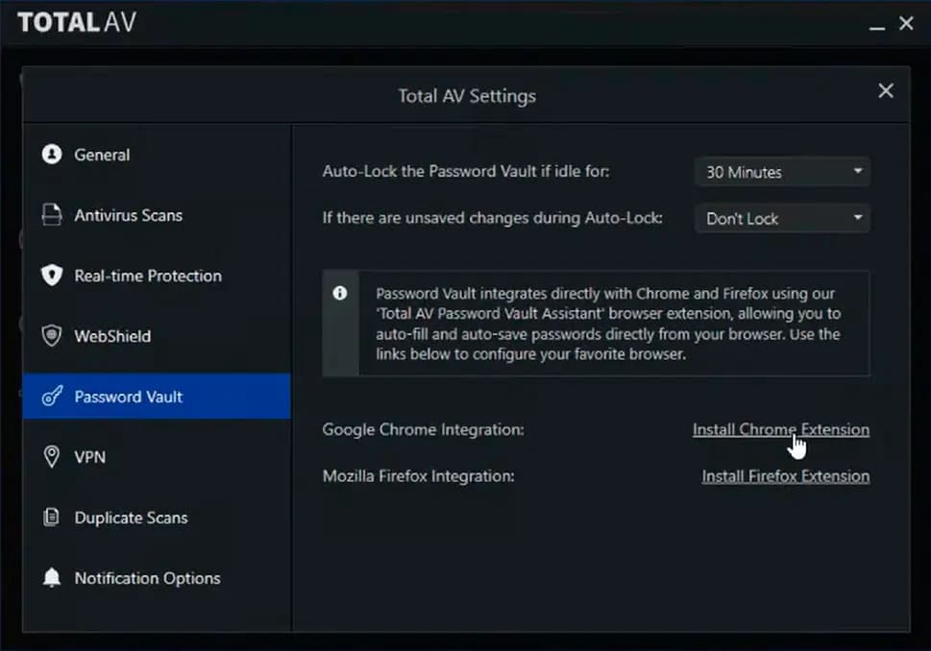Open the Don't Lock unsaved changes dropdown
931x651 pixels.
pyautogui.click(x=782, y=218)
